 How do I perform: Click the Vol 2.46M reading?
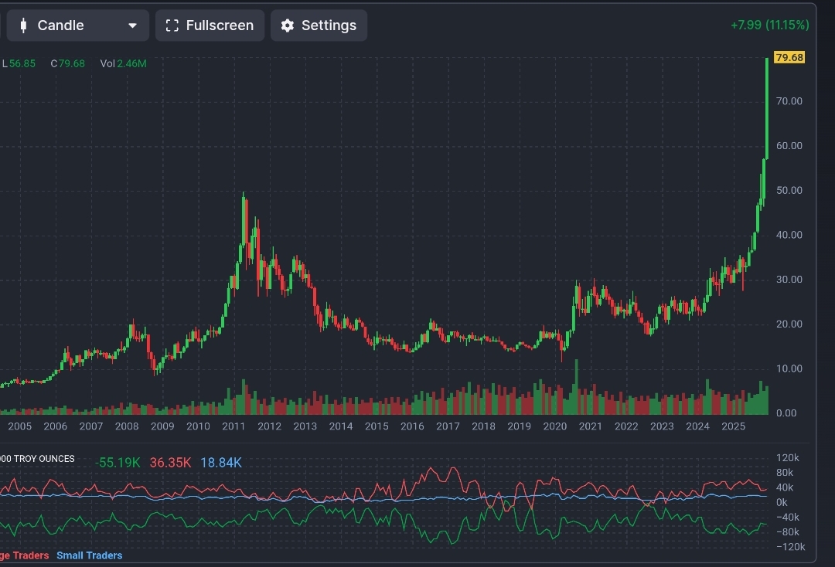123,64
